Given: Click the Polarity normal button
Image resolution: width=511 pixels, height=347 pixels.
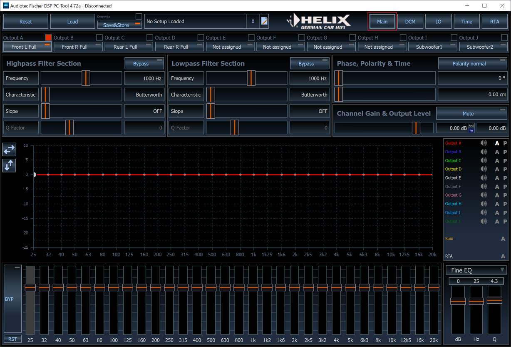Looking at the screenshot, I should (x=473, y=64).
